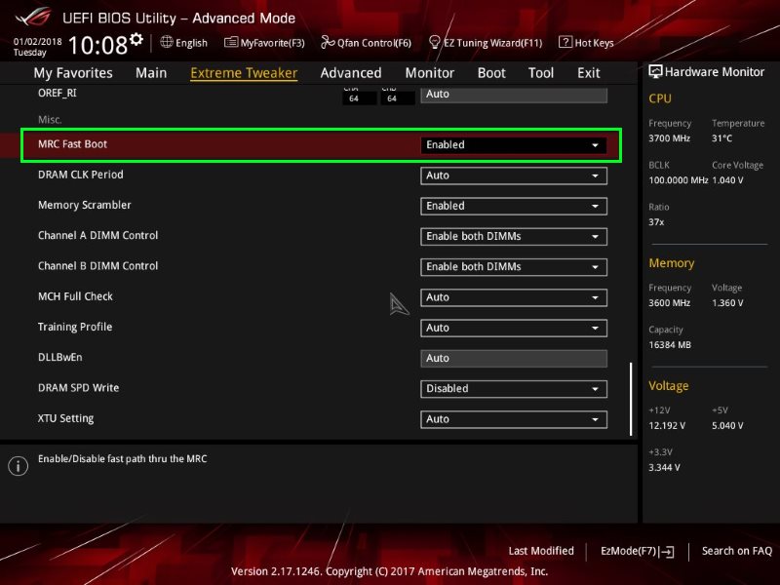780x585 pixels.
Task: Click the settings list scrollbar
Action: tap(631, 399)
